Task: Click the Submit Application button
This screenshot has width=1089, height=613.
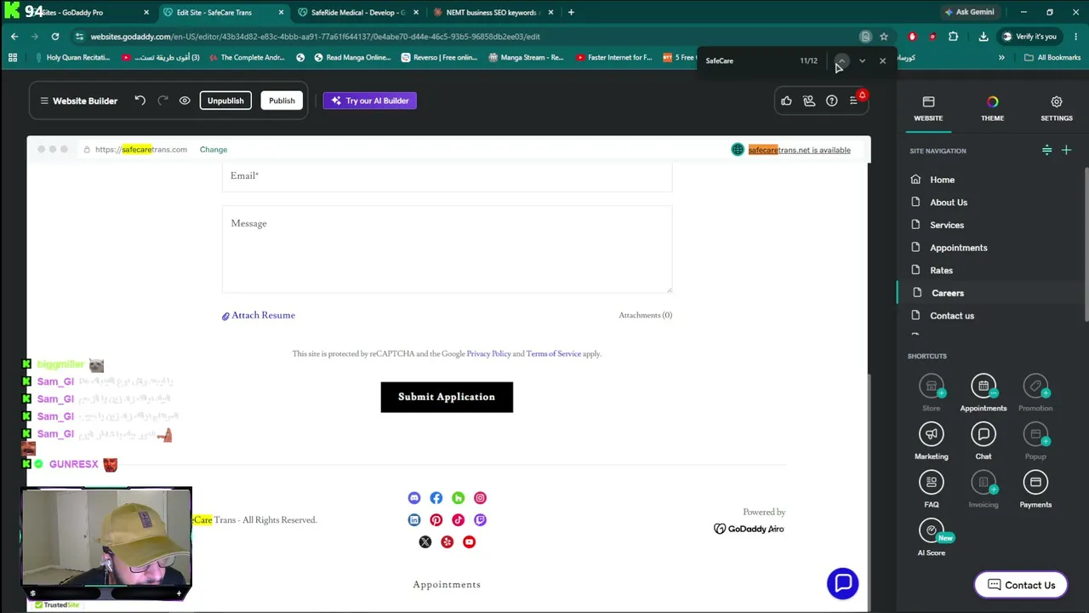Action: [x=447, y=397]
